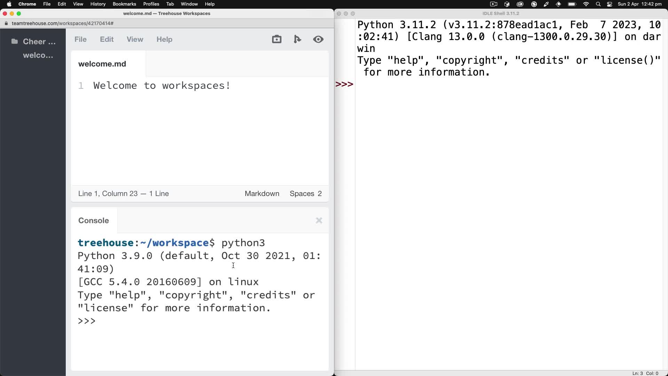Close the Console panel
668x376 pixels.
[319, 220]
